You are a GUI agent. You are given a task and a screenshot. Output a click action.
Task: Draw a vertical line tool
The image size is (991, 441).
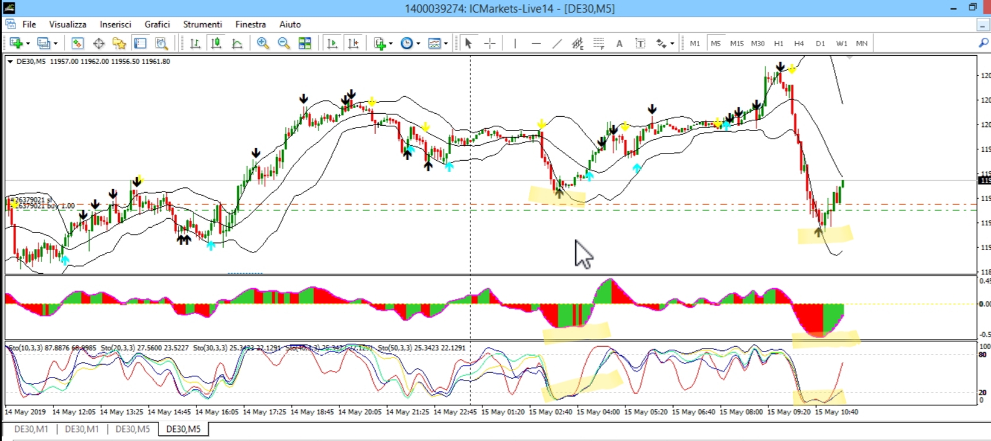coord(515,43)
